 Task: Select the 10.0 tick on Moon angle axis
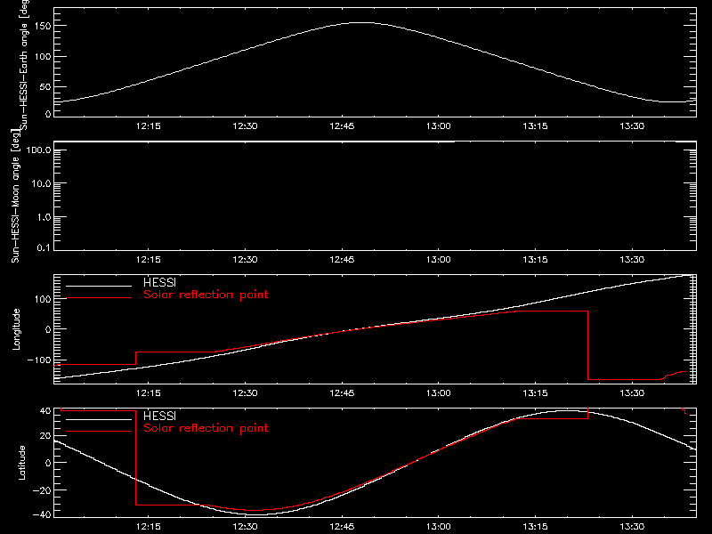41,183
